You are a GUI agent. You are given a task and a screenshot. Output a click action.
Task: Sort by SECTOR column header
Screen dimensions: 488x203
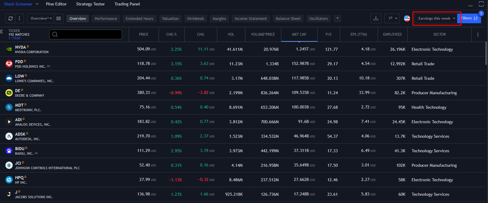(439, 34)
